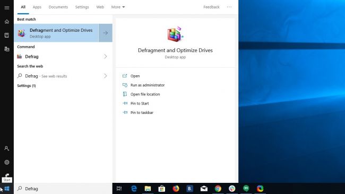Click the Feedback link

[211, 7]
